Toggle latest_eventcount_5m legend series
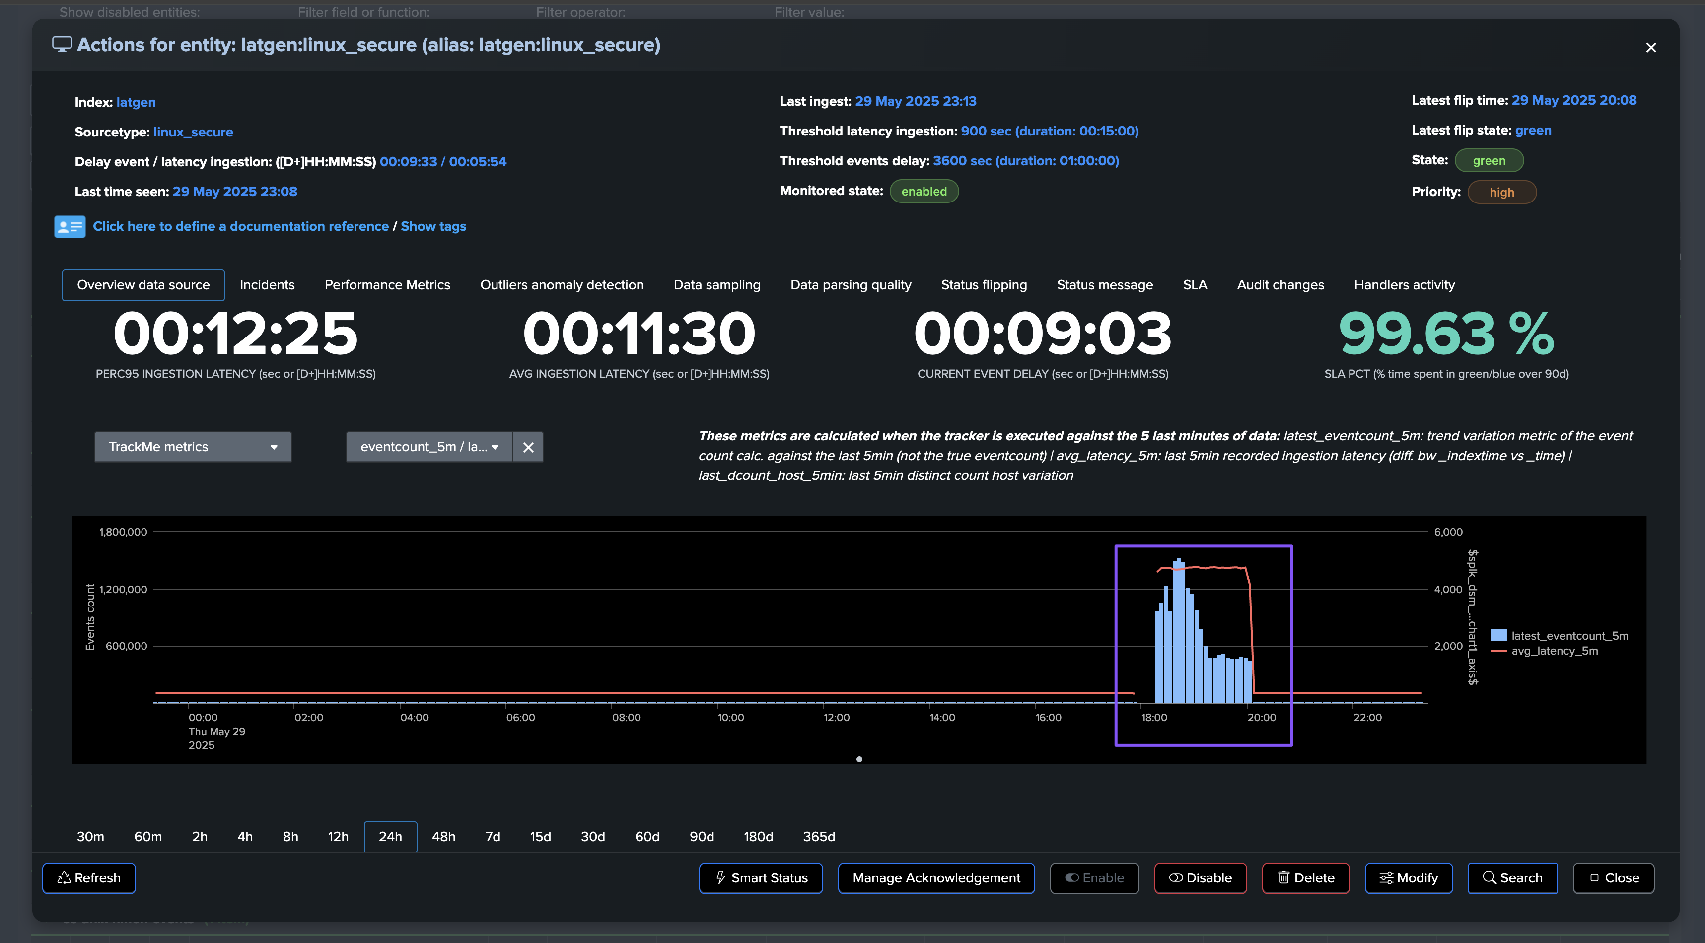The height and width of the screenshot is (943, 1705). 1569,635
